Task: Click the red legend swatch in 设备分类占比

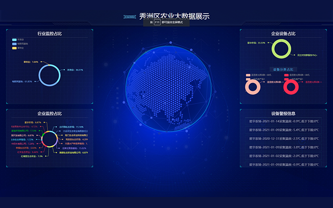Action: (x=286, y=75)
